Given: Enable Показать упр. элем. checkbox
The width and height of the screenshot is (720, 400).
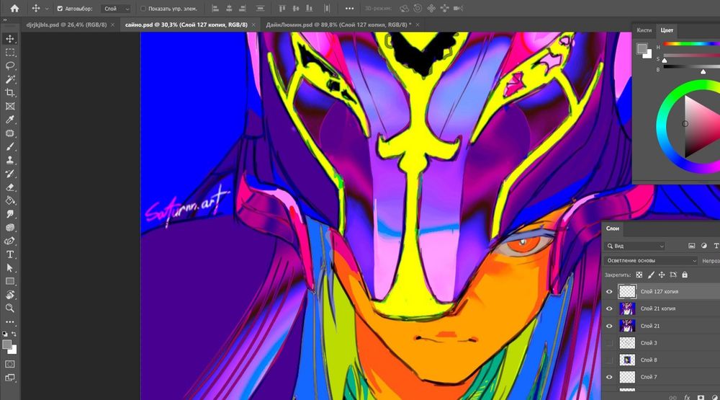Looking at the screenshot, I should tap(143, 8).
